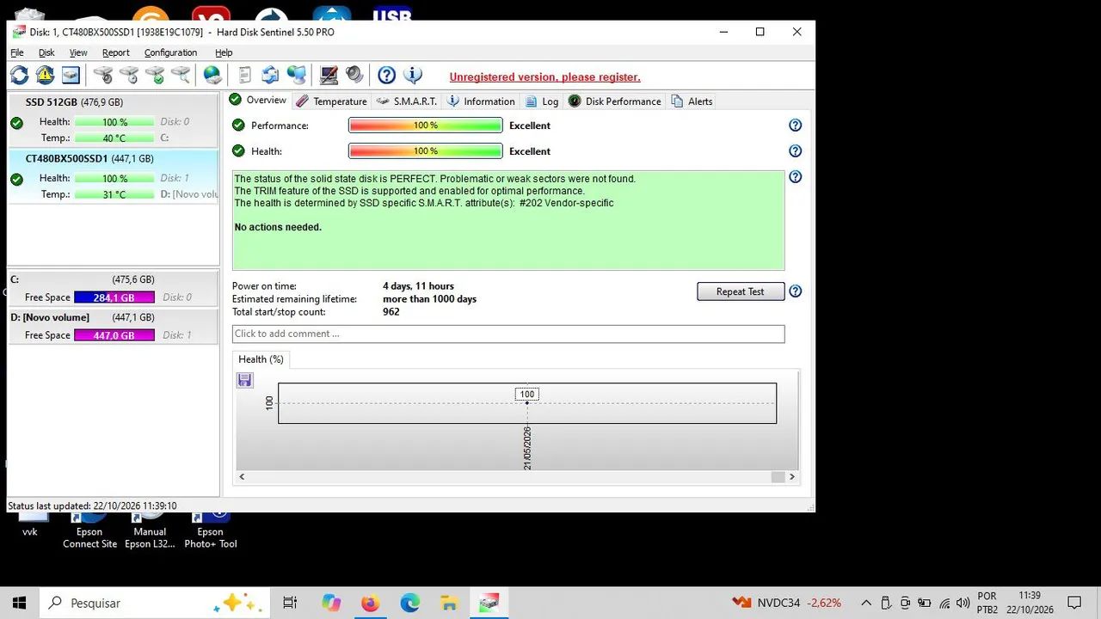Viewport: 1101px width, 619px height.
Task: Click the toolbar help question mark icon
Action: (x=387, y=76)
